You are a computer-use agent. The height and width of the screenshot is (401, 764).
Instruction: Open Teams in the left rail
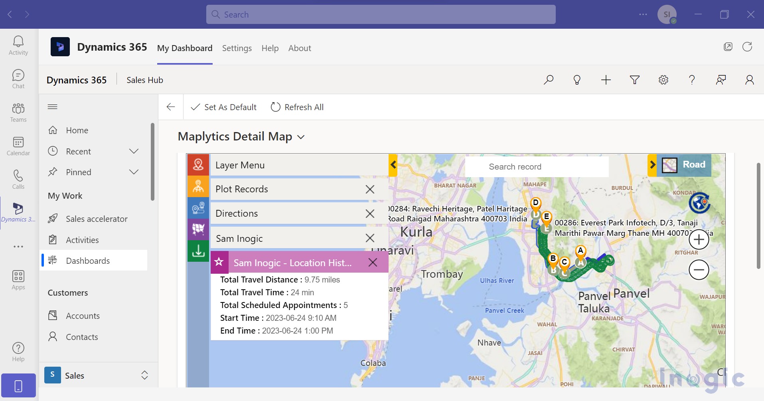[x=18, y=112]
